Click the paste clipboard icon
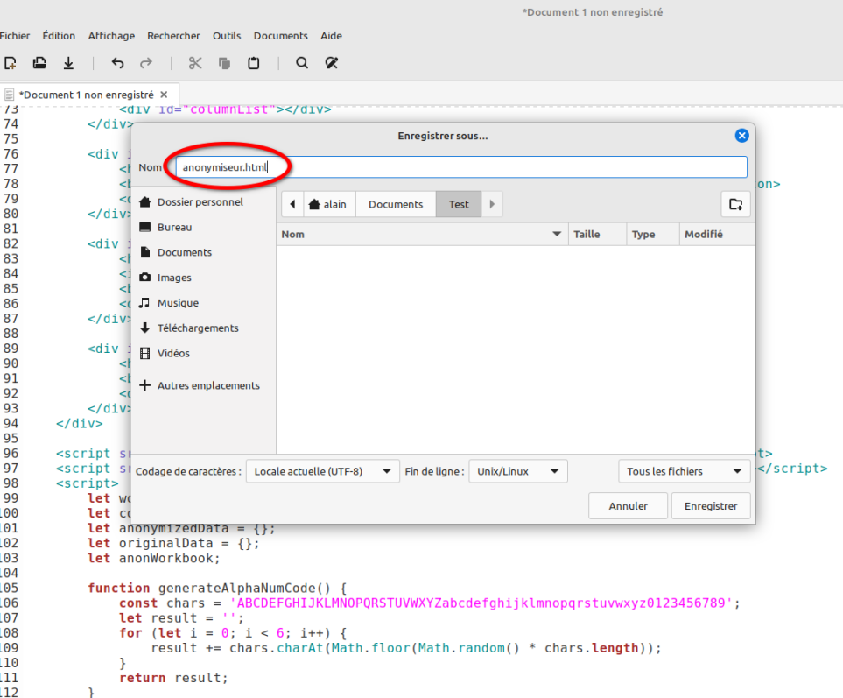The image size is (843, 698). pyautogui.click(x=254, y=63)
